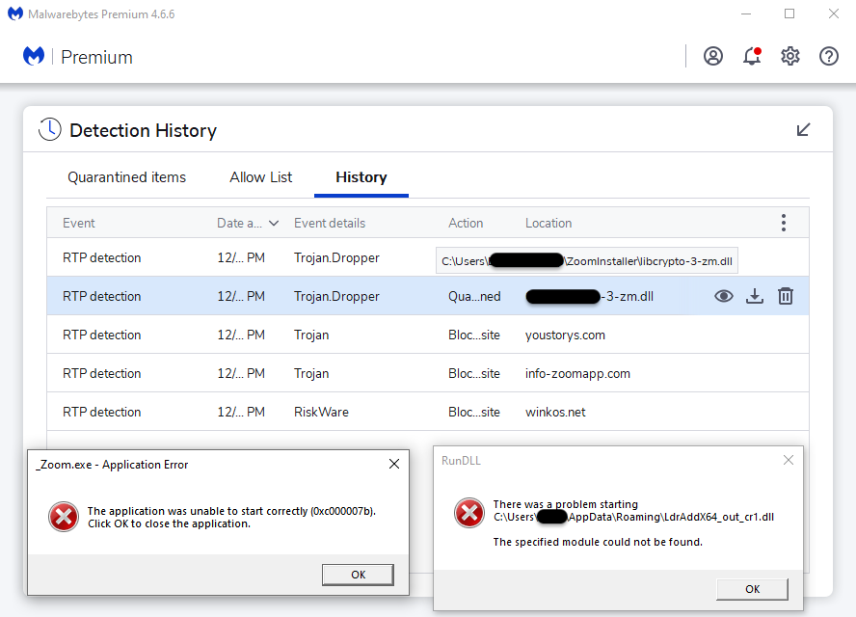Click OK in the RunDLL dialog
The image size is (856, 617).
coord(752,589)
